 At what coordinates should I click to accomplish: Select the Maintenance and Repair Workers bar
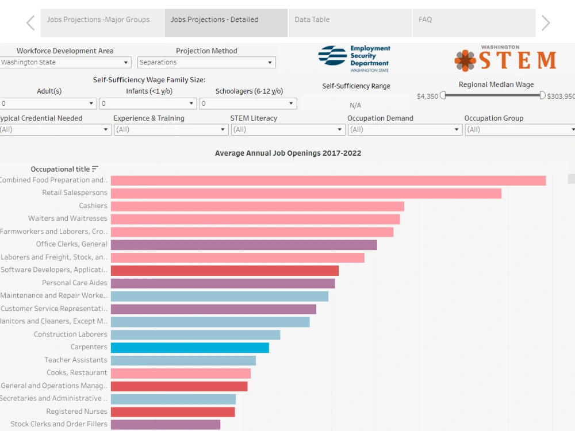click(220, 296)
